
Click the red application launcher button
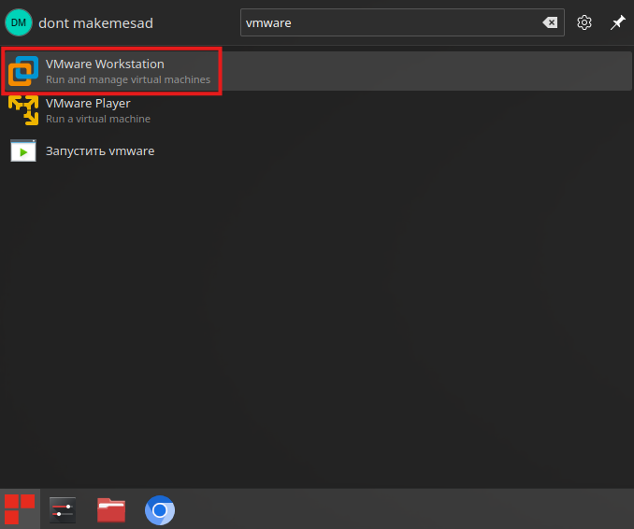[20, 509]
